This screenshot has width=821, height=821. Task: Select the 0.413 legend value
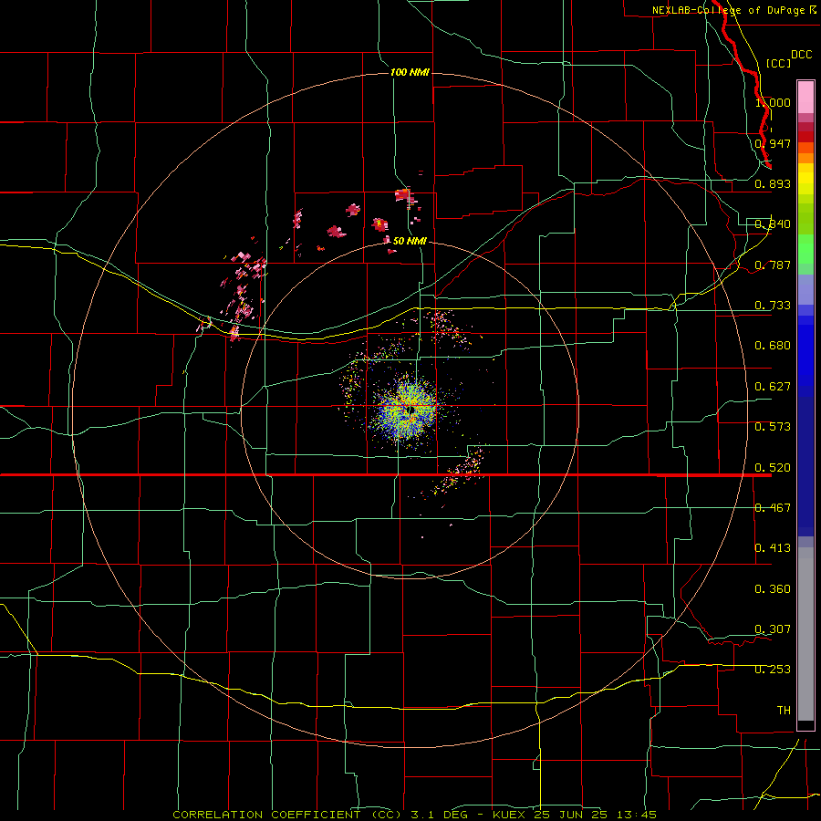click(773, 548)
